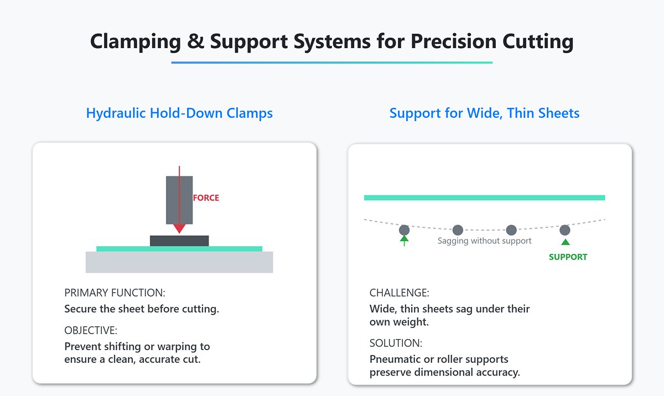The height and width of the screenshot is (396, 664).
Task: Click the green up arrow under left roller
Action: [x=404, y=240]
